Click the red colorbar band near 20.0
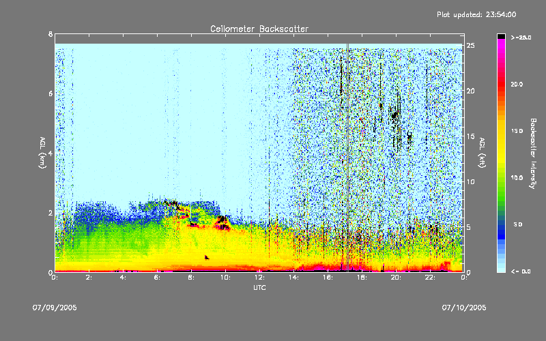The image size is (546, 341). tap(501, 84)
